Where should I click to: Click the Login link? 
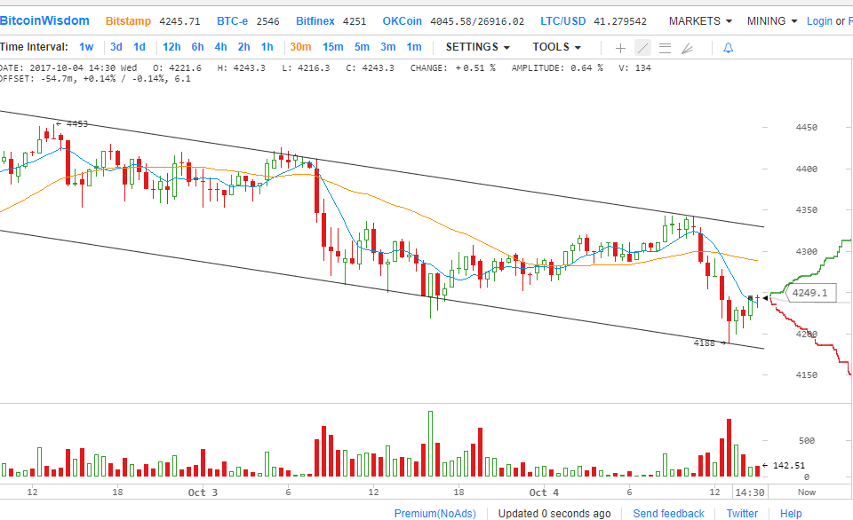(x=819, y=20)
